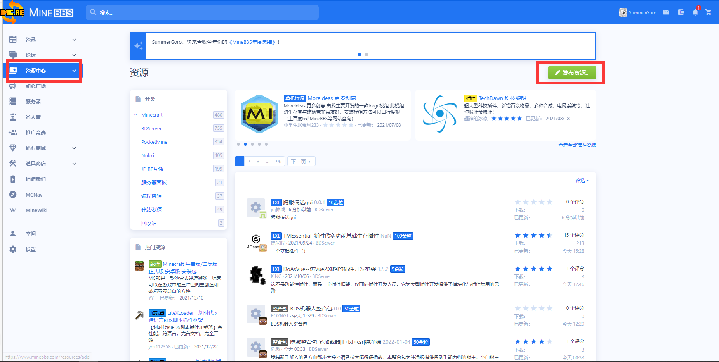719x362 pixels.
Task: Click the wallet icon in header
Action: pos(681,12)
